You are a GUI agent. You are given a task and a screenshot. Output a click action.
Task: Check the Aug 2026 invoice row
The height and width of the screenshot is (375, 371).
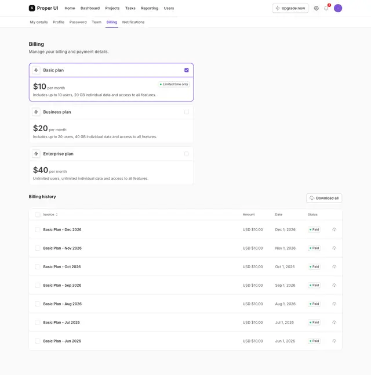click(x=38, y=304)
